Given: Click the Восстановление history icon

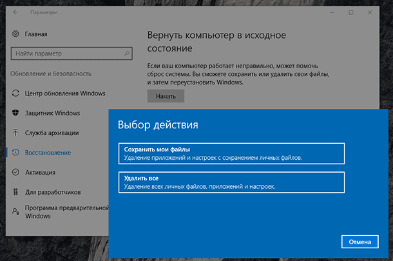Looking at the screenshot, I should (x=15, y=153).
